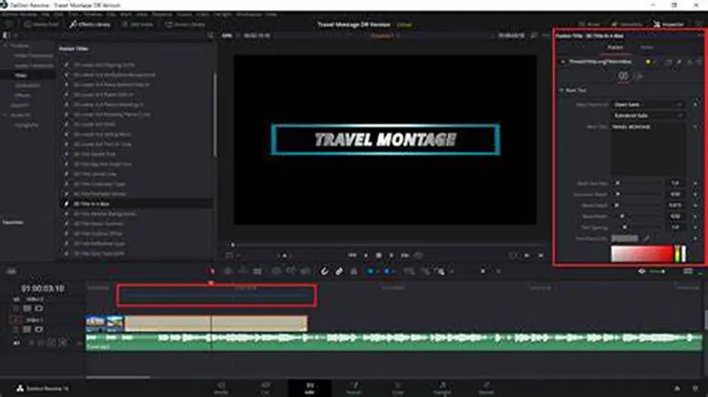The width and height of the screenshot is (708, 397).
Task: Open the Inspector Settings tab
Action: click(x=646, y=47)
